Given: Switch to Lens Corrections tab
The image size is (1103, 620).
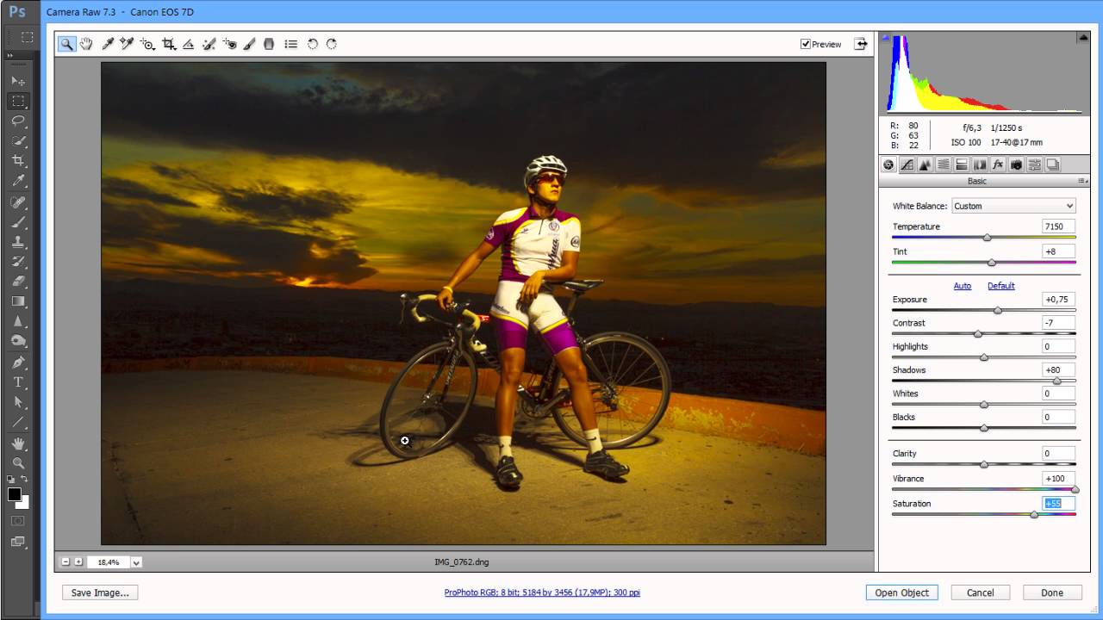Looking at the screenshot, I should 980,164.
